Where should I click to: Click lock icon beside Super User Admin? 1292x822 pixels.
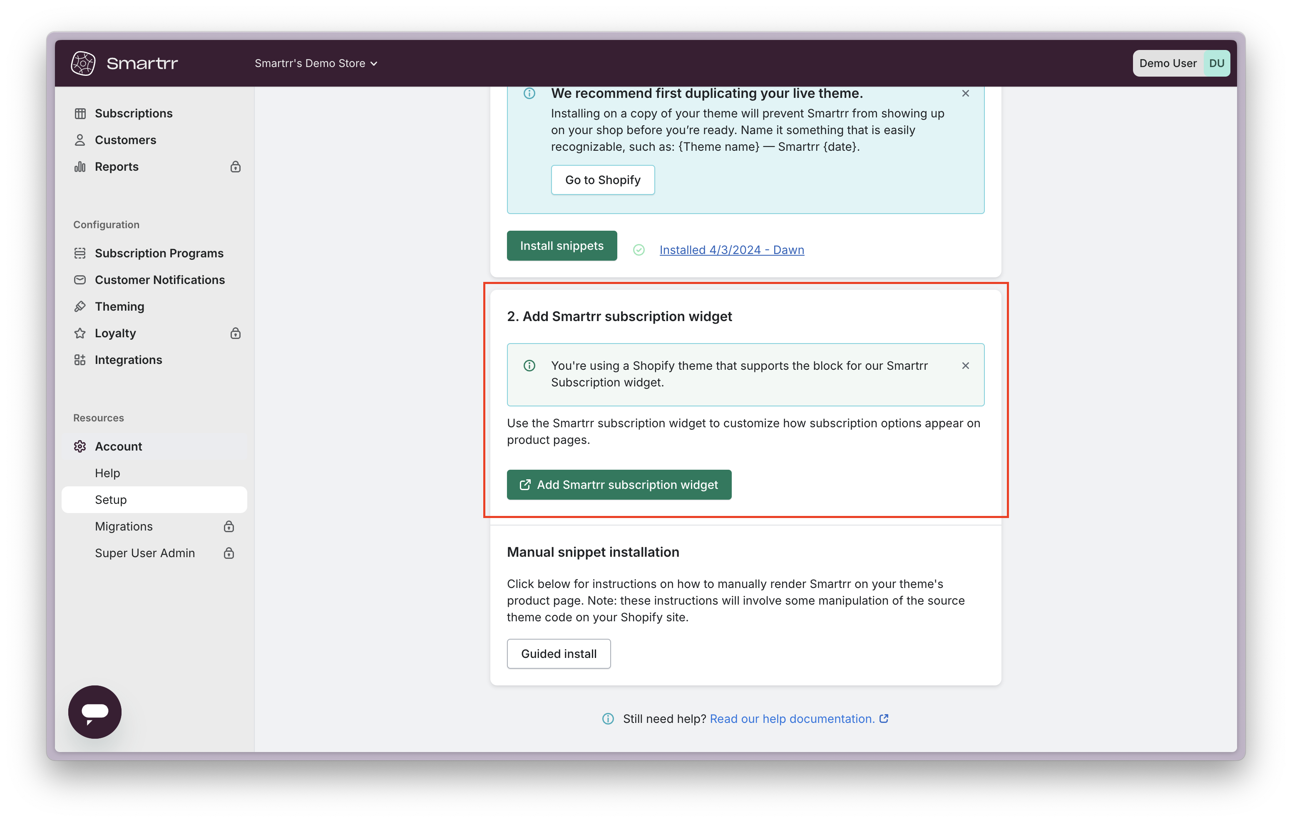(x=229, y=553)
